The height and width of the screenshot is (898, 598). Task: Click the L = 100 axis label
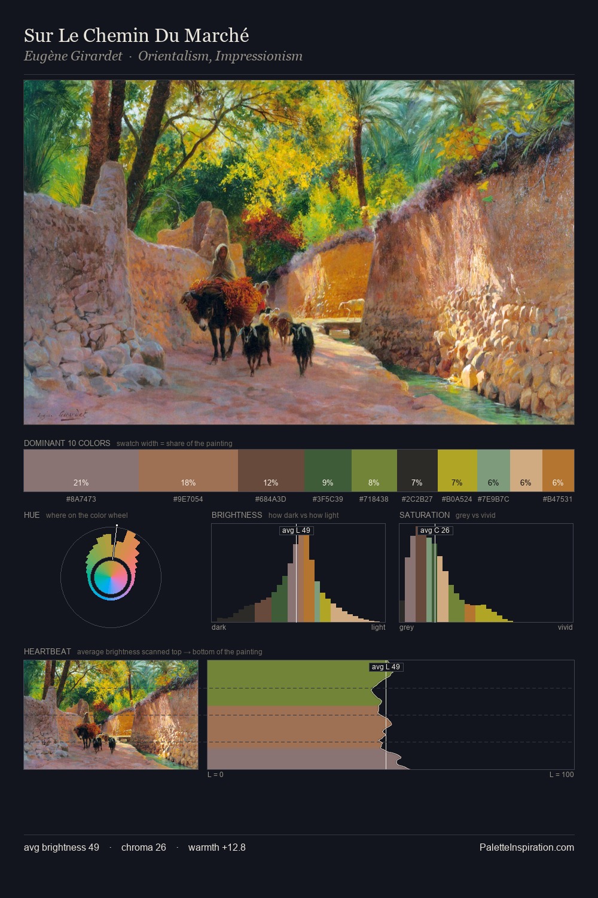tap(562, 775)
